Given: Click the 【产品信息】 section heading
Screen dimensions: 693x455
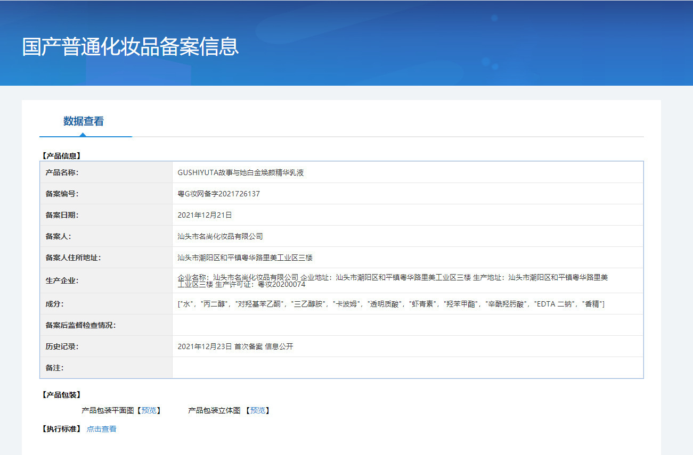Looking at the screenshot, I should [61, 156].
